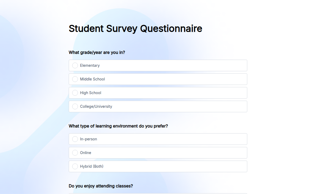Select the In-person radio button

[x=75, y=139]
